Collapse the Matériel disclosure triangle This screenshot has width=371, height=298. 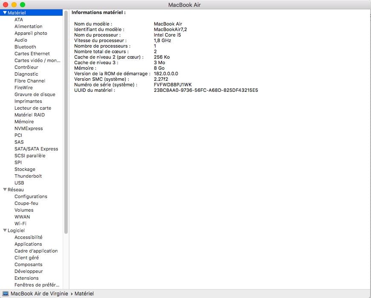coord(5,13)
